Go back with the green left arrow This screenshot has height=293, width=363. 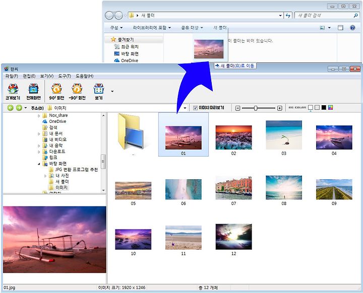click(x=10, y=108)
